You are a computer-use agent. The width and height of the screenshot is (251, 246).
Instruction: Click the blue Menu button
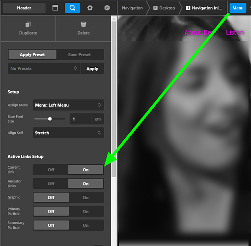pyautogui.click(x=238, y=8)
